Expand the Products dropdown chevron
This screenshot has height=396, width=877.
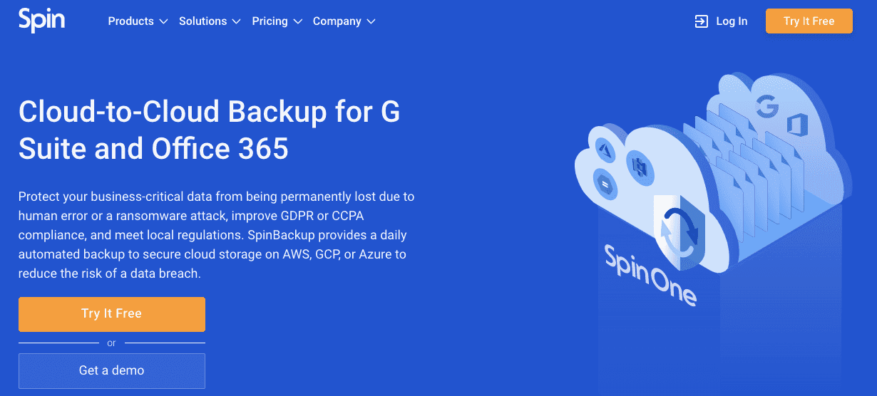pyautogui.click(x=164, y=22)
